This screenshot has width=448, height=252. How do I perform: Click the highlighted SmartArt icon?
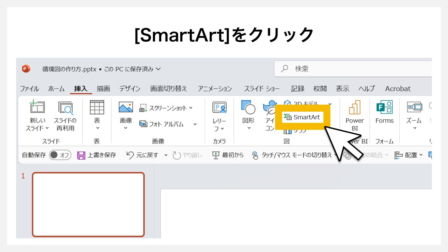tap(302, 117)
